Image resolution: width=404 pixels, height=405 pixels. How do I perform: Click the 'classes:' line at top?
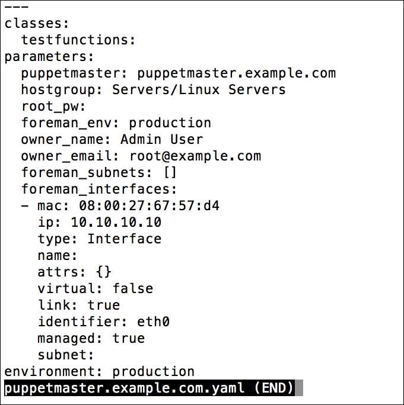(37, 24)
